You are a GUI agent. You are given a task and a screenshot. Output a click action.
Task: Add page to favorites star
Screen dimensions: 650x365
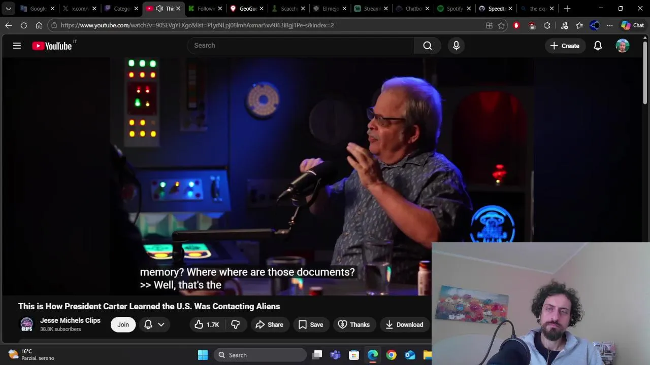(x=501, y=25)
